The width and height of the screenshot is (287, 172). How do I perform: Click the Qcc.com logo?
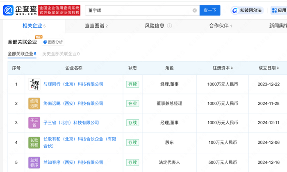point(20,10)
